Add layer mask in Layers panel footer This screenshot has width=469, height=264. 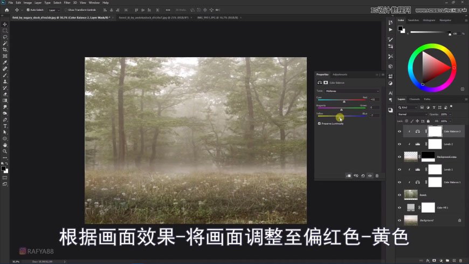click(x=434, y=261)
